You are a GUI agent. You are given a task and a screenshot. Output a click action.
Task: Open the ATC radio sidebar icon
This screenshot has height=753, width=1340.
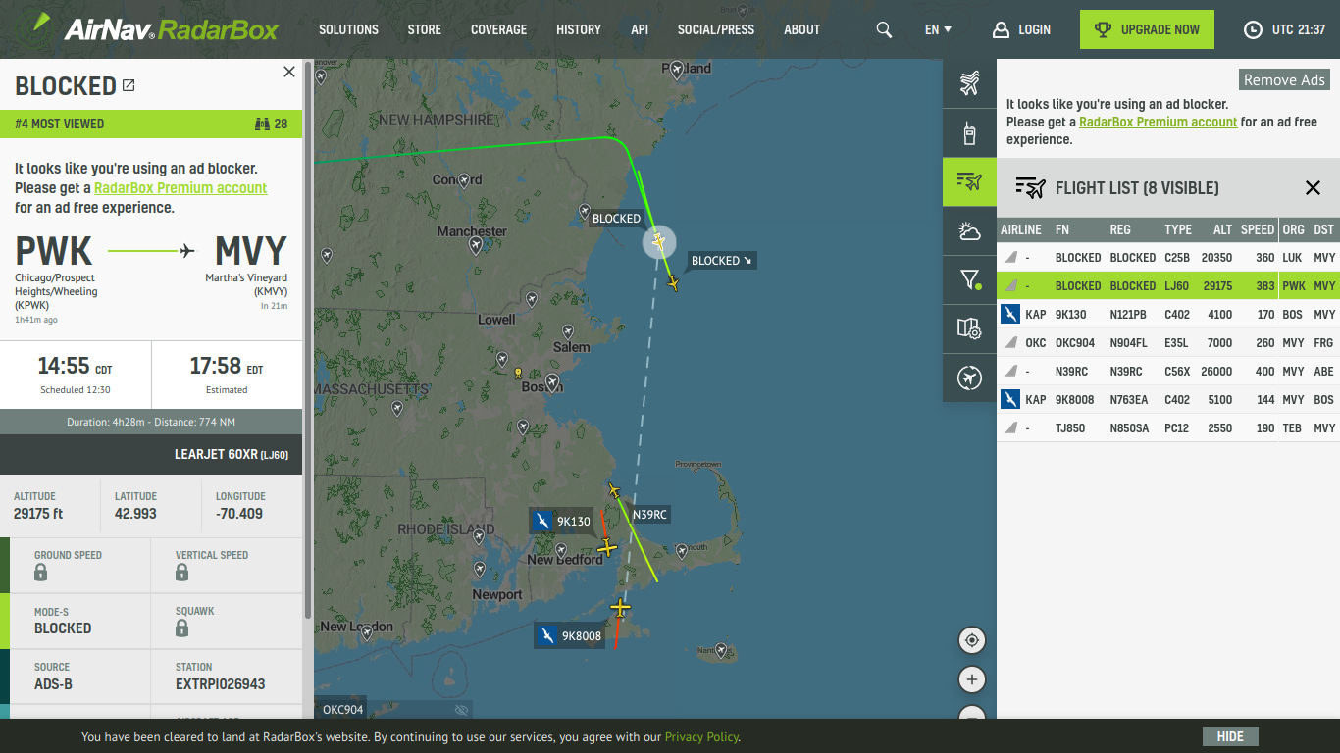point(969,132)
